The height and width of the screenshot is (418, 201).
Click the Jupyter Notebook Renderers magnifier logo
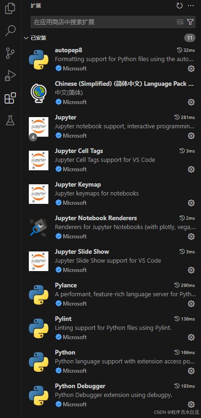click(x=39, y=228)
